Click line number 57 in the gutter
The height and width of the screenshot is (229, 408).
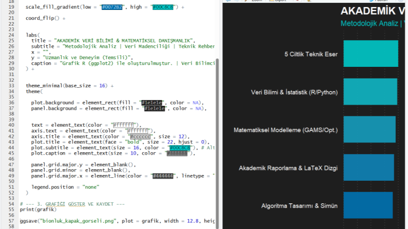tap(11, 221)
